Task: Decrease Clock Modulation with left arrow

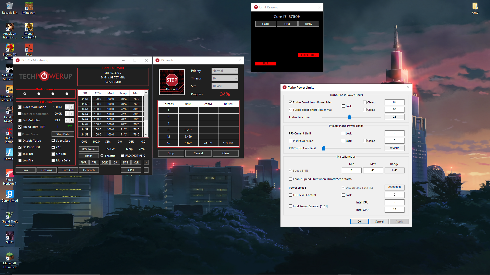Action: pos(67,107)
